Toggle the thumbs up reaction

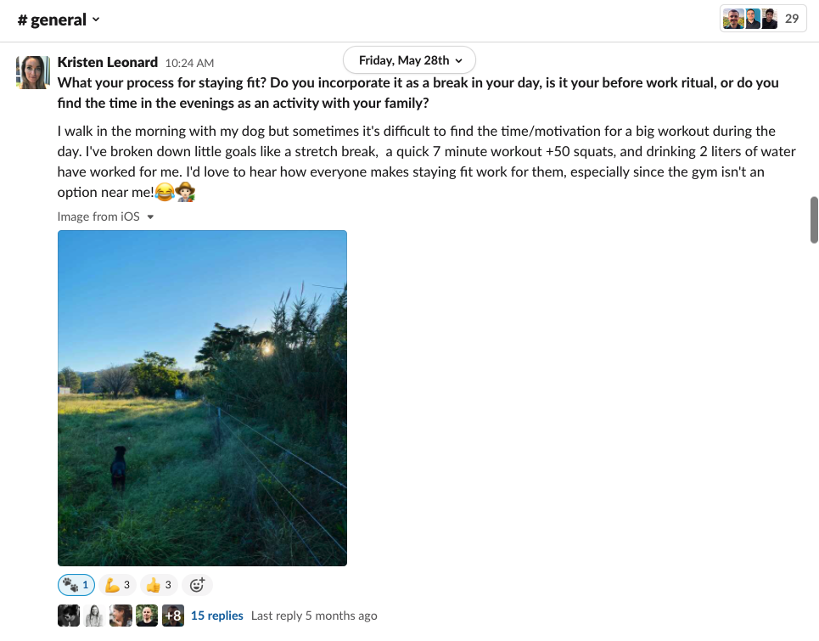click(x=159, y=585)
